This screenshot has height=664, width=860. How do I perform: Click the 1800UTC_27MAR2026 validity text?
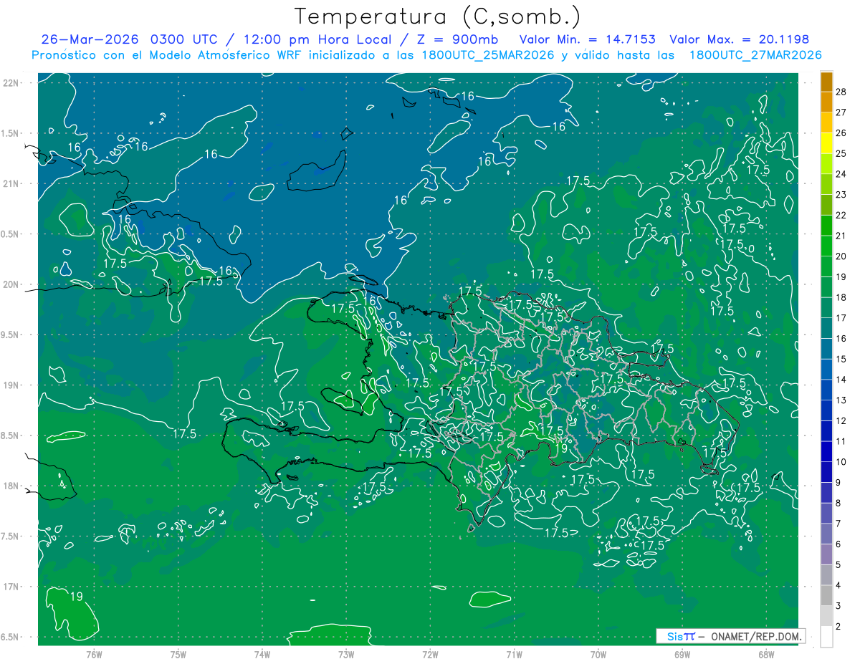click(x=755, y=55)
